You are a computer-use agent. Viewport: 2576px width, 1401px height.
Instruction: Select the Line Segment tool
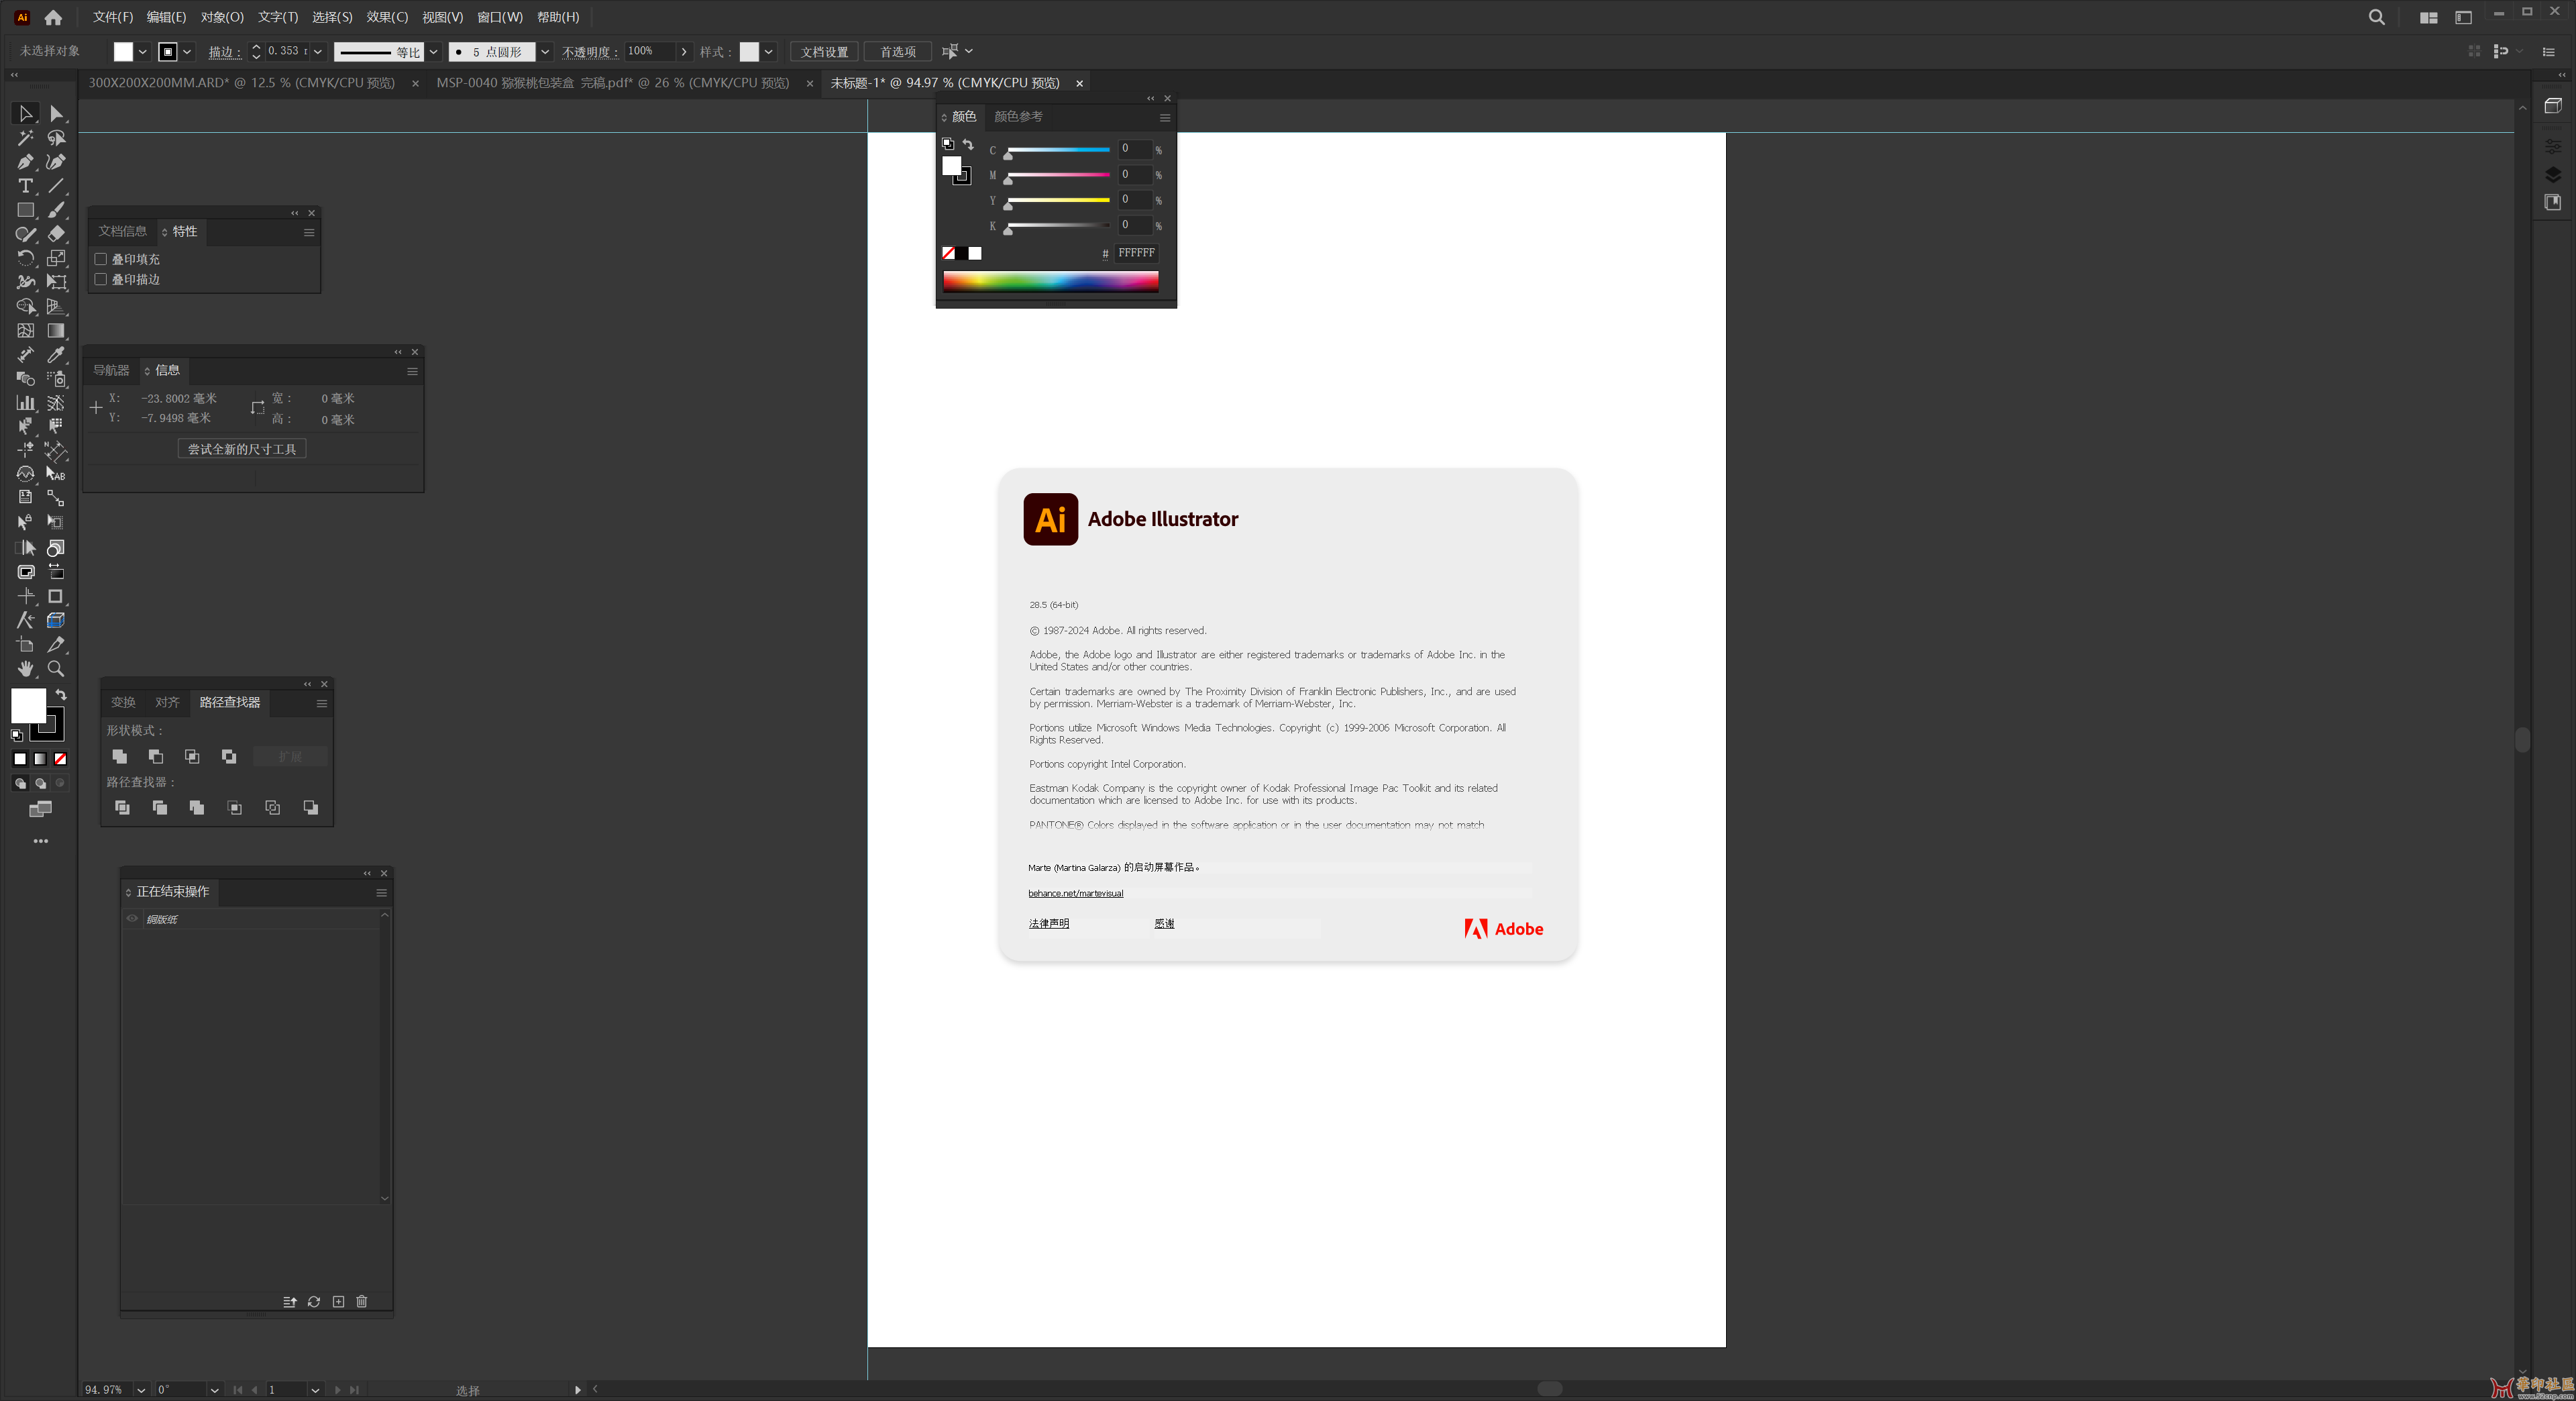(56, 186)
